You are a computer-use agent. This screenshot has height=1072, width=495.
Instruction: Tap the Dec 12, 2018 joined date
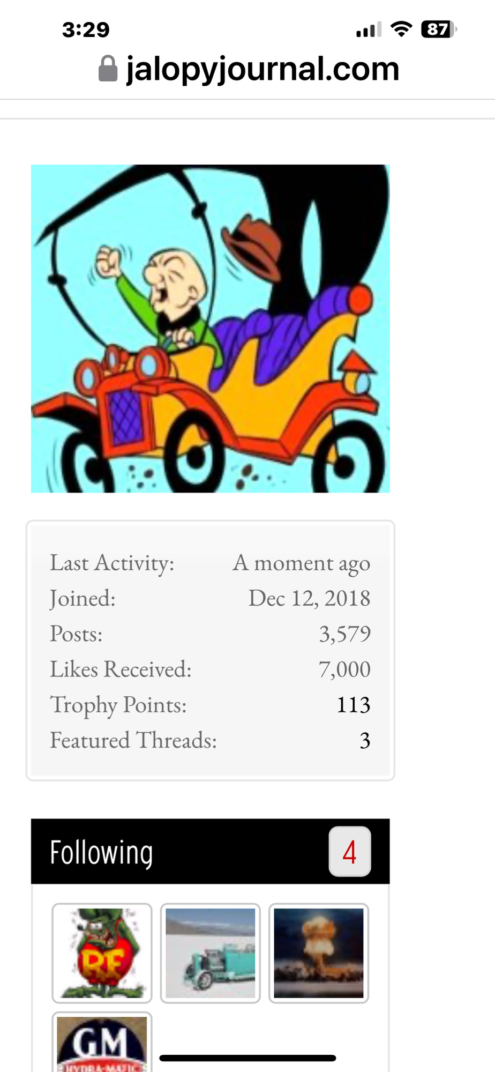pyautogui.click(x=309, y=598)
